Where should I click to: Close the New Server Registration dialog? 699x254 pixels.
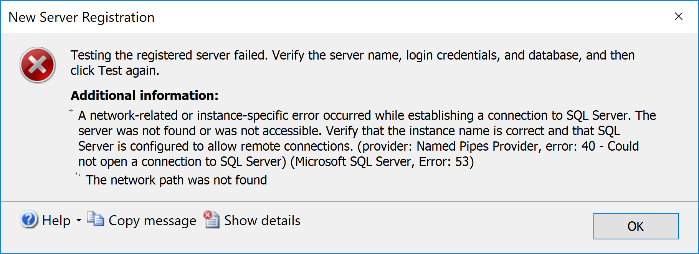[x=678, y=17]
